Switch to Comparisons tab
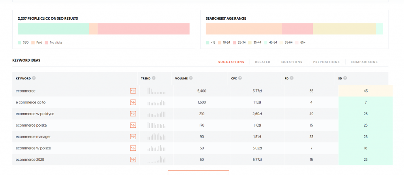This screenshot has height=175, width=404. point(364,62)
